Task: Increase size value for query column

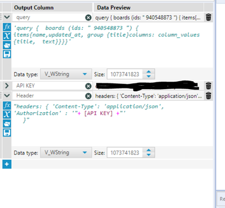Action: click(x=148, y=72)
